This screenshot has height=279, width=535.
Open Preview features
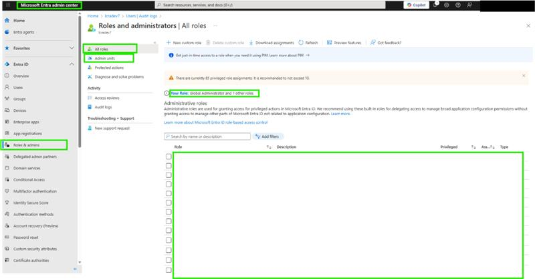point(344,43)
